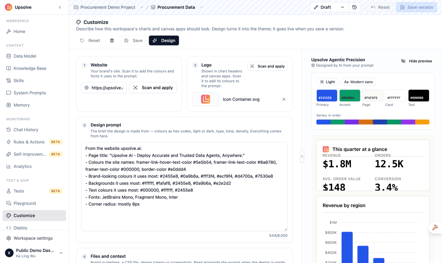Screen dimensions: 442x263
Task: Click the website URL input field
Action: click(104, 88)
